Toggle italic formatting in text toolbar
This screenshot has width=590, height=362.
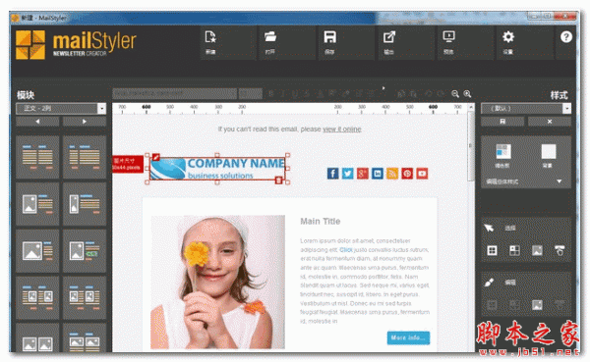tap(283, 94)
